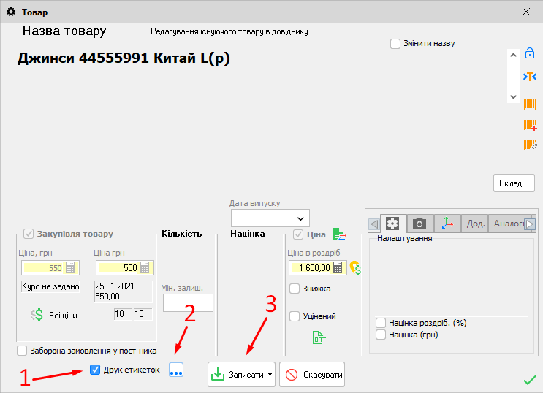The image size is (543, 393).
Task: Click the green dollar All Prices icon
Action: 37,315
